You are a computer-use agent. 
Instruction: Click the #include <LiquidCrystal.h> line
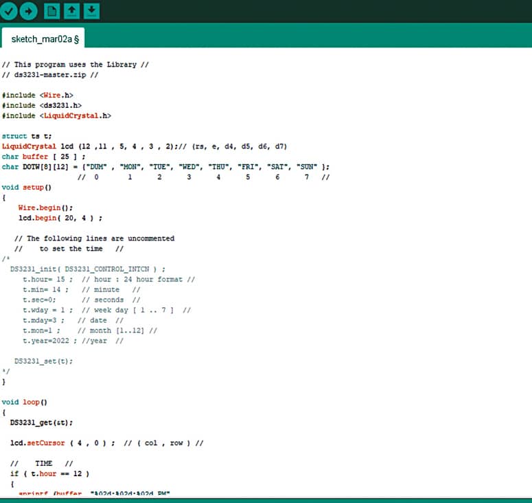click(x=56, y=115)
